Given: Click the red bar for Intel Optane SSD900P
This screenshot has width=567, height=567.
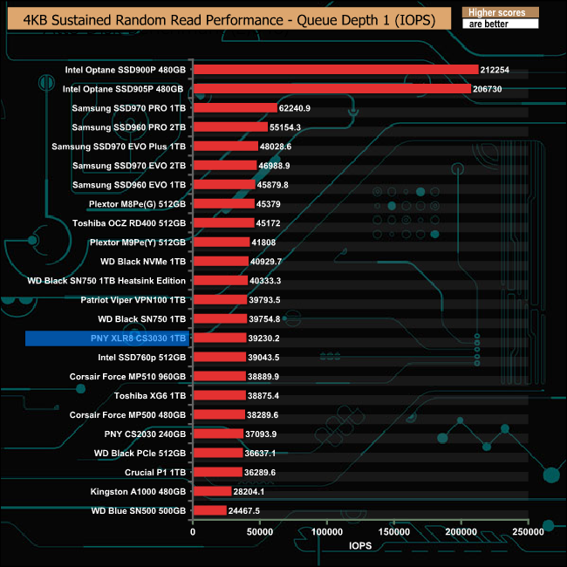Looking at the screenshot, I should click(x=336, y=70).
